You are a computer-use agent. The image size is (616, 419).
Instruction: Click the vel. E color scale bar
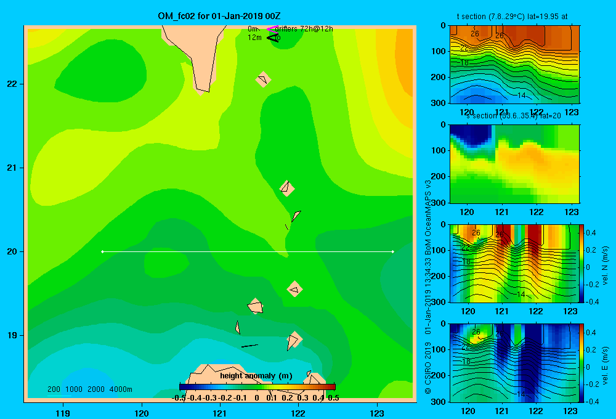click(582, 363)
